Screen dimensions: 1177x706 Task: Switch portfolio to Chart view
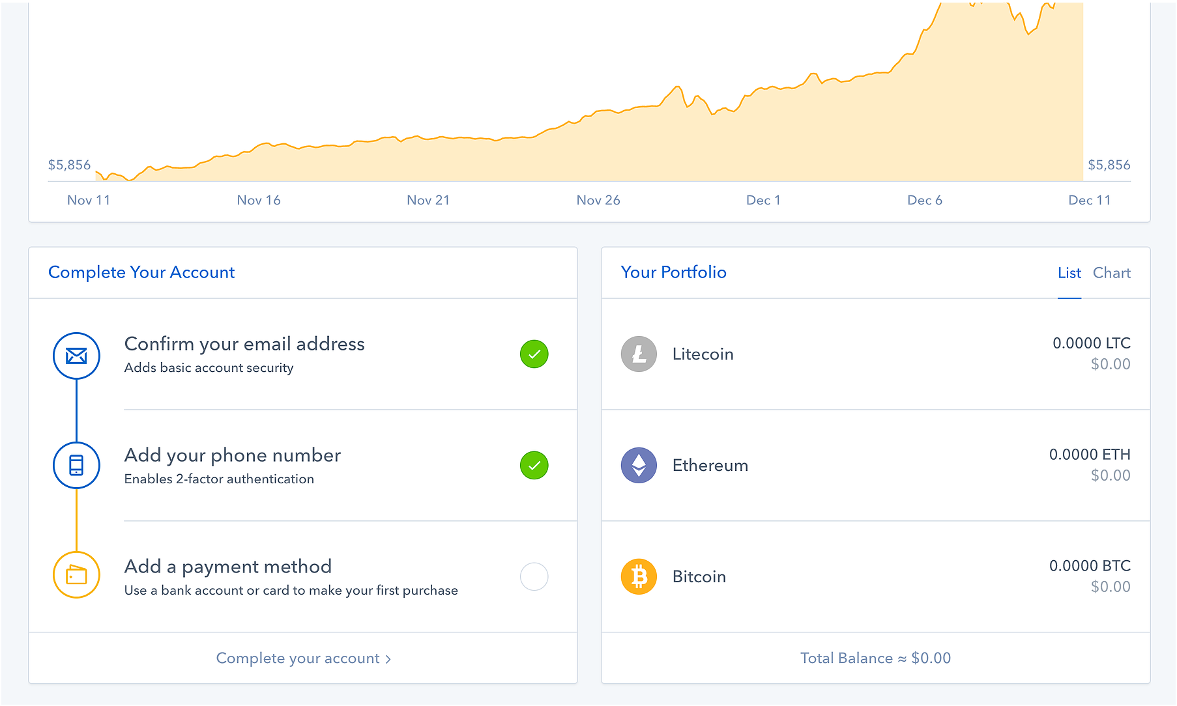[1112, 273]
